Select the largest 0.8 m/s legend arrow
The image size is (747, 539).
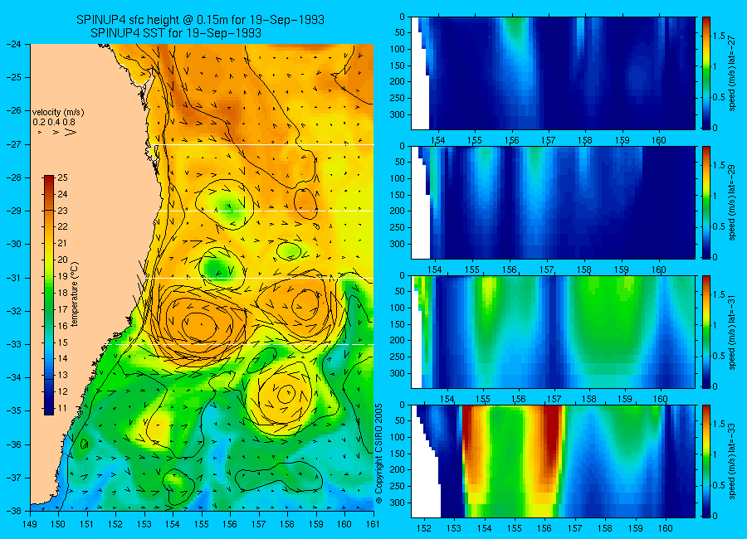[x=71, y=132]
